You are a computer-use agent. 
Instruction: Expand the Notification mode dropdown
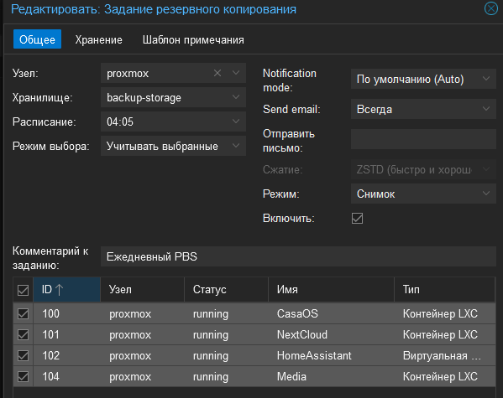tap(486, 79)
